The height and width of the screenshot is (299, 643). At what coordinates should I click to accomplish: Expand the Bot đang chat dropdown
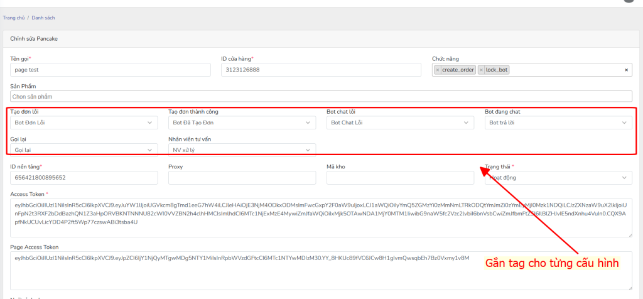coord(558,122)
